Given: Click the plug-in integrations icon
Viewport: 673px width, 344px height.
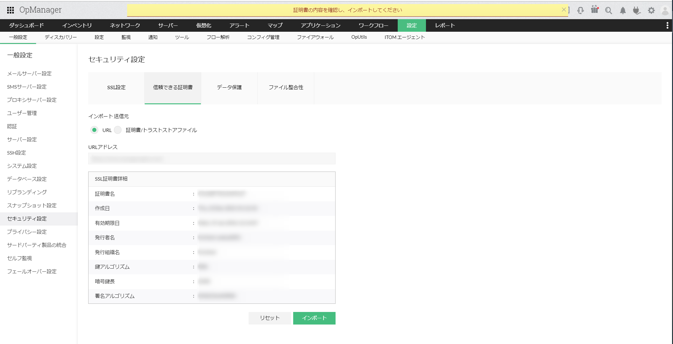Looking at the screenshot, I should pyautogui.click(x=637, y=10).
